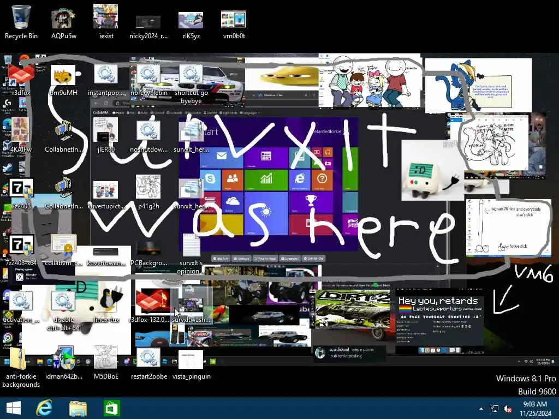Select the 'disable ctrl+alt+del' file
Screen dimensions: 559x419
point(63,310)
